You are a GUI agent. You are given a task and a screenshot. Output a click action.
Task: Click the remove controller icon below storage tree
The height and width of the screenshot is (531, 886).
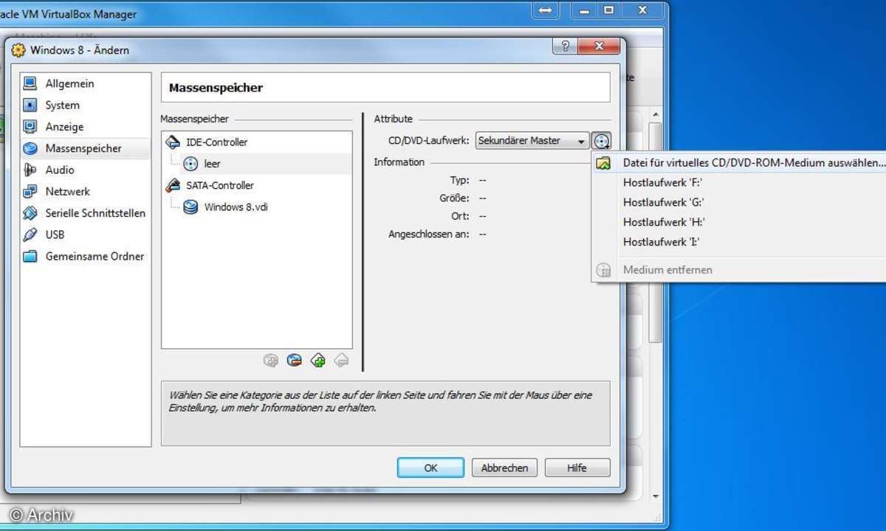pyautogui.click(x=341, y=360)
